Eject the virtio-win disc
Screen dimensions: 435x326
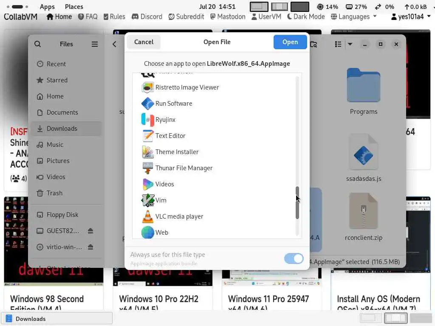pyautogui.click(x=90, y=247)
